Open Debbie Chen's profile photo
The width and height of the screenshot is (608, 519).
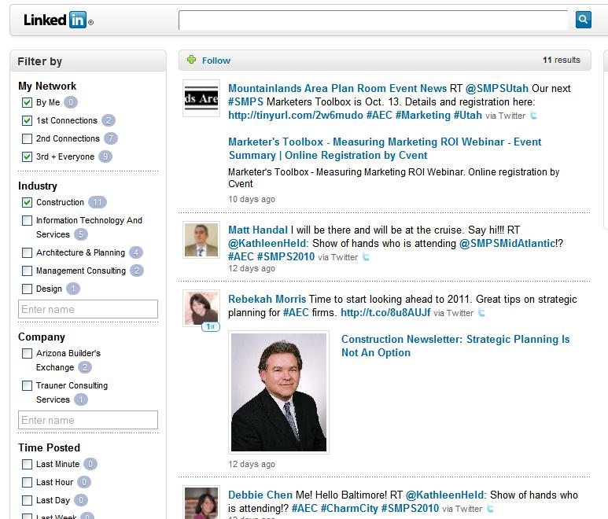click(x=201, y=502)
